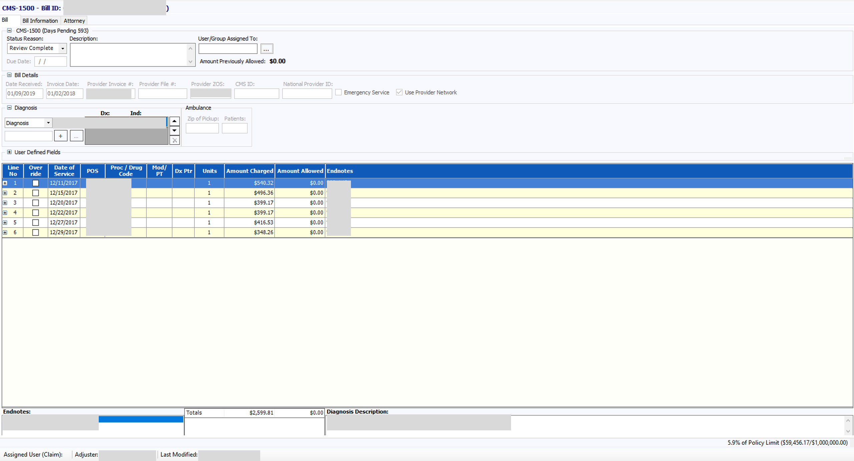Collapse the Bill Details section
The image size is (854, 461).
[9, 75]
